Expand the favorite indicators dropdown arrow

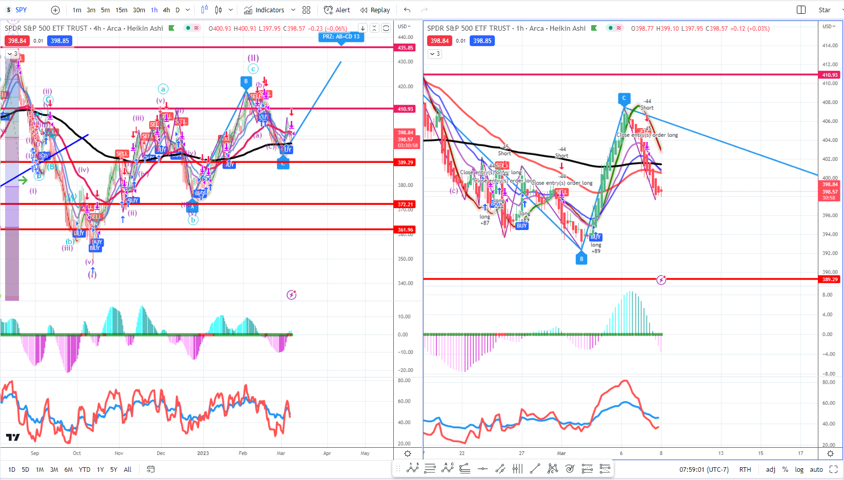pos(293,10)
